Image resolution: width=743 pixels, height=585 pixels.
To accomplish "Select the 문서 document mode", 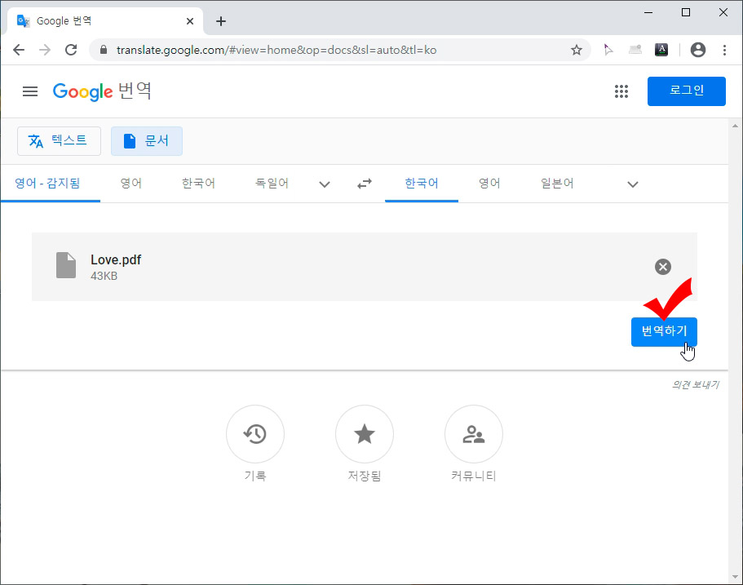I will [x=147, y=141].
